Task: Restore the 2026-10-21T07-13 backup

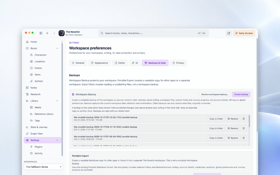Action: (233, 119)
